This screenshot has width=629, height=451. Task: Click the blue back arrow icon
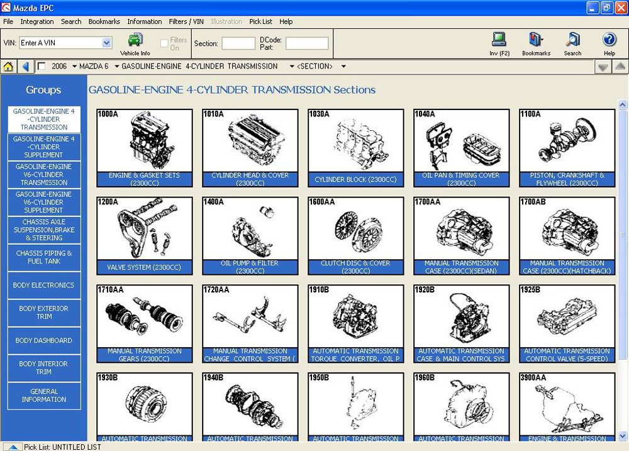[26, 67]
